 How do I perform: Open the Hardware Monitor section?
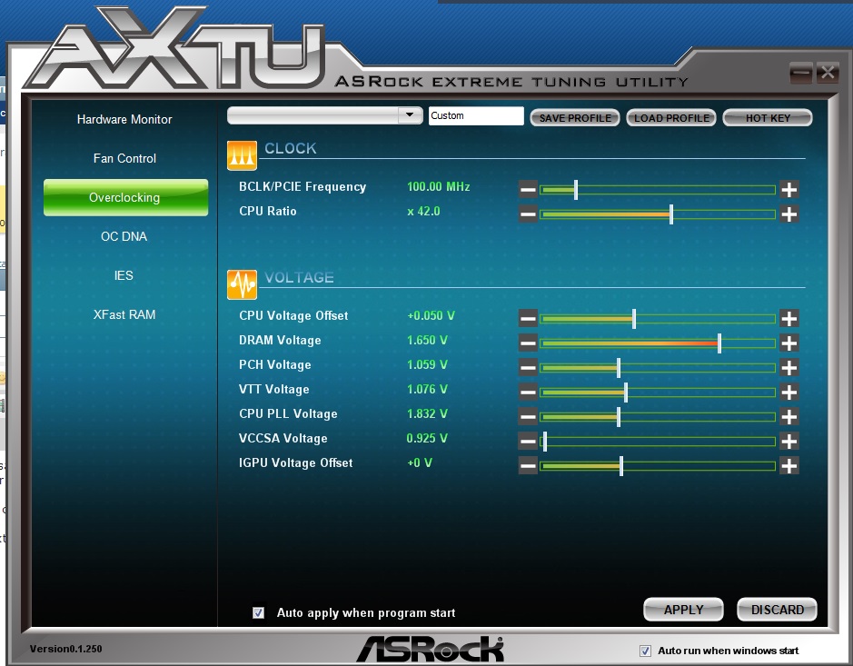coord(124,120)
